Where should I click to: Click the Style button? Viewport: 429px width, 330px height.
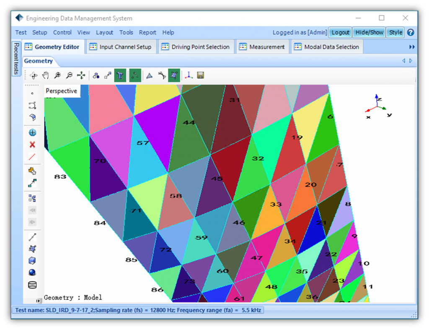[x=395, y=33]
